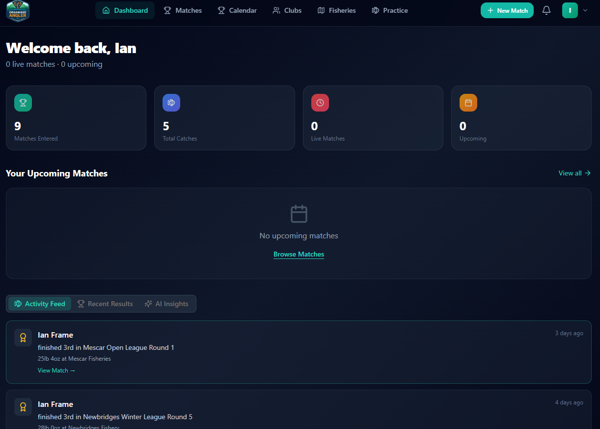Open View Match for Mescar Open League
Image resolution: width=600 pixels, height=429 pixels.
[x=56, y=371]
